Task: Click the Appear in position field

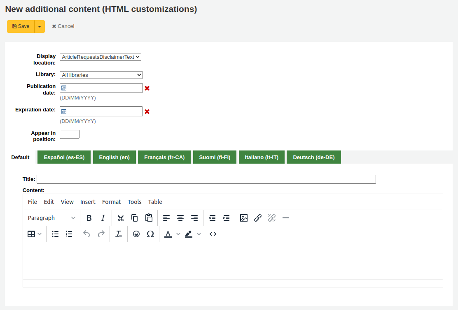Action: pyautogui.click(x=70, y=134)
